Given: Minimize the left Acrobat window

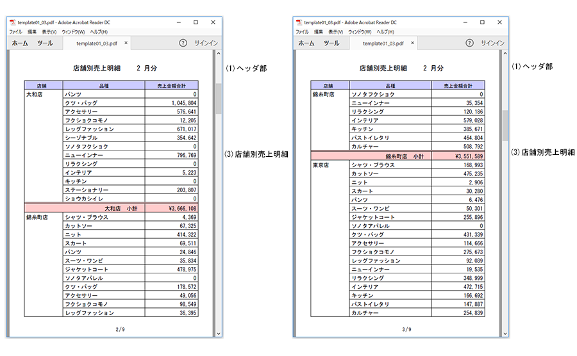Looking at the screenshot, I should point(179,22).
